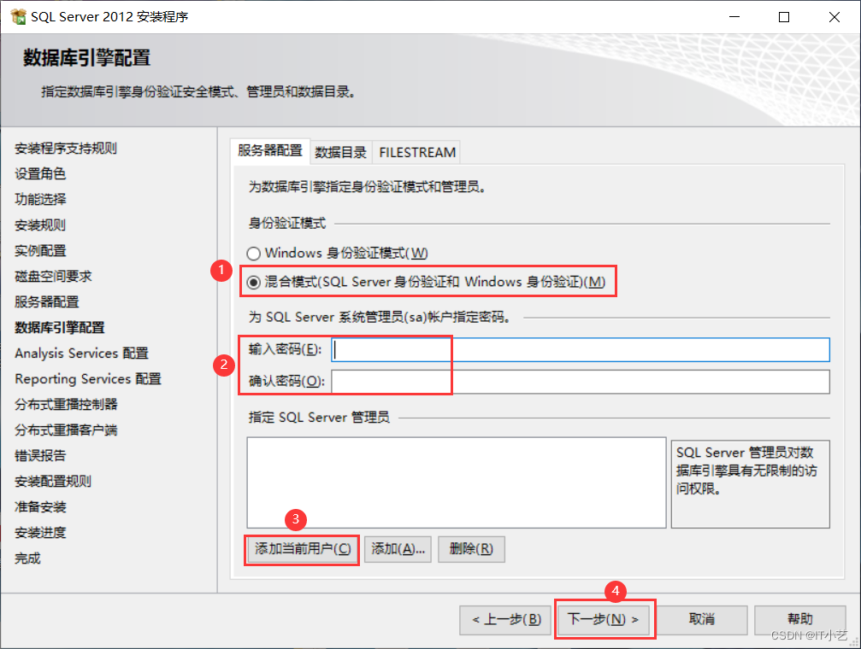Click the 添加当前用户(C) button

[302, 549]
